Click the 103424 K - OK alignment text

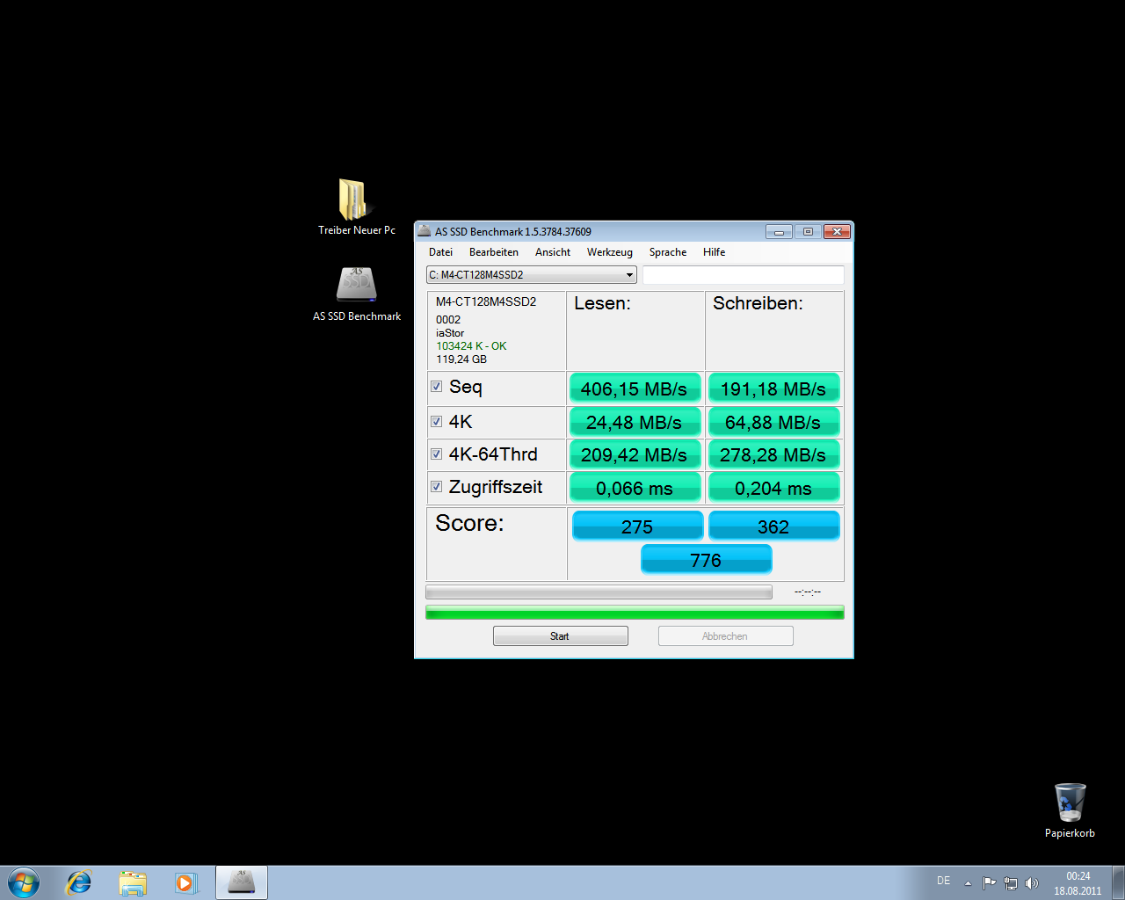(x=471, y=346)
